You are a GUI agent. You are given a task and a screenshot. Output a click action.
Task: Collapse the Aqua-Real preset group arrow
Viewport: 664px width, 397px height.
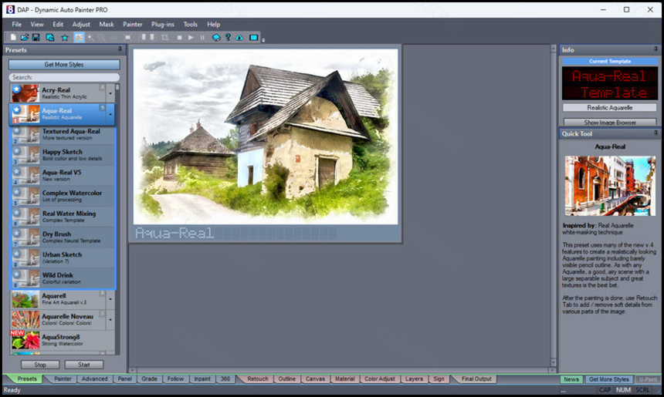pos(110,114)
